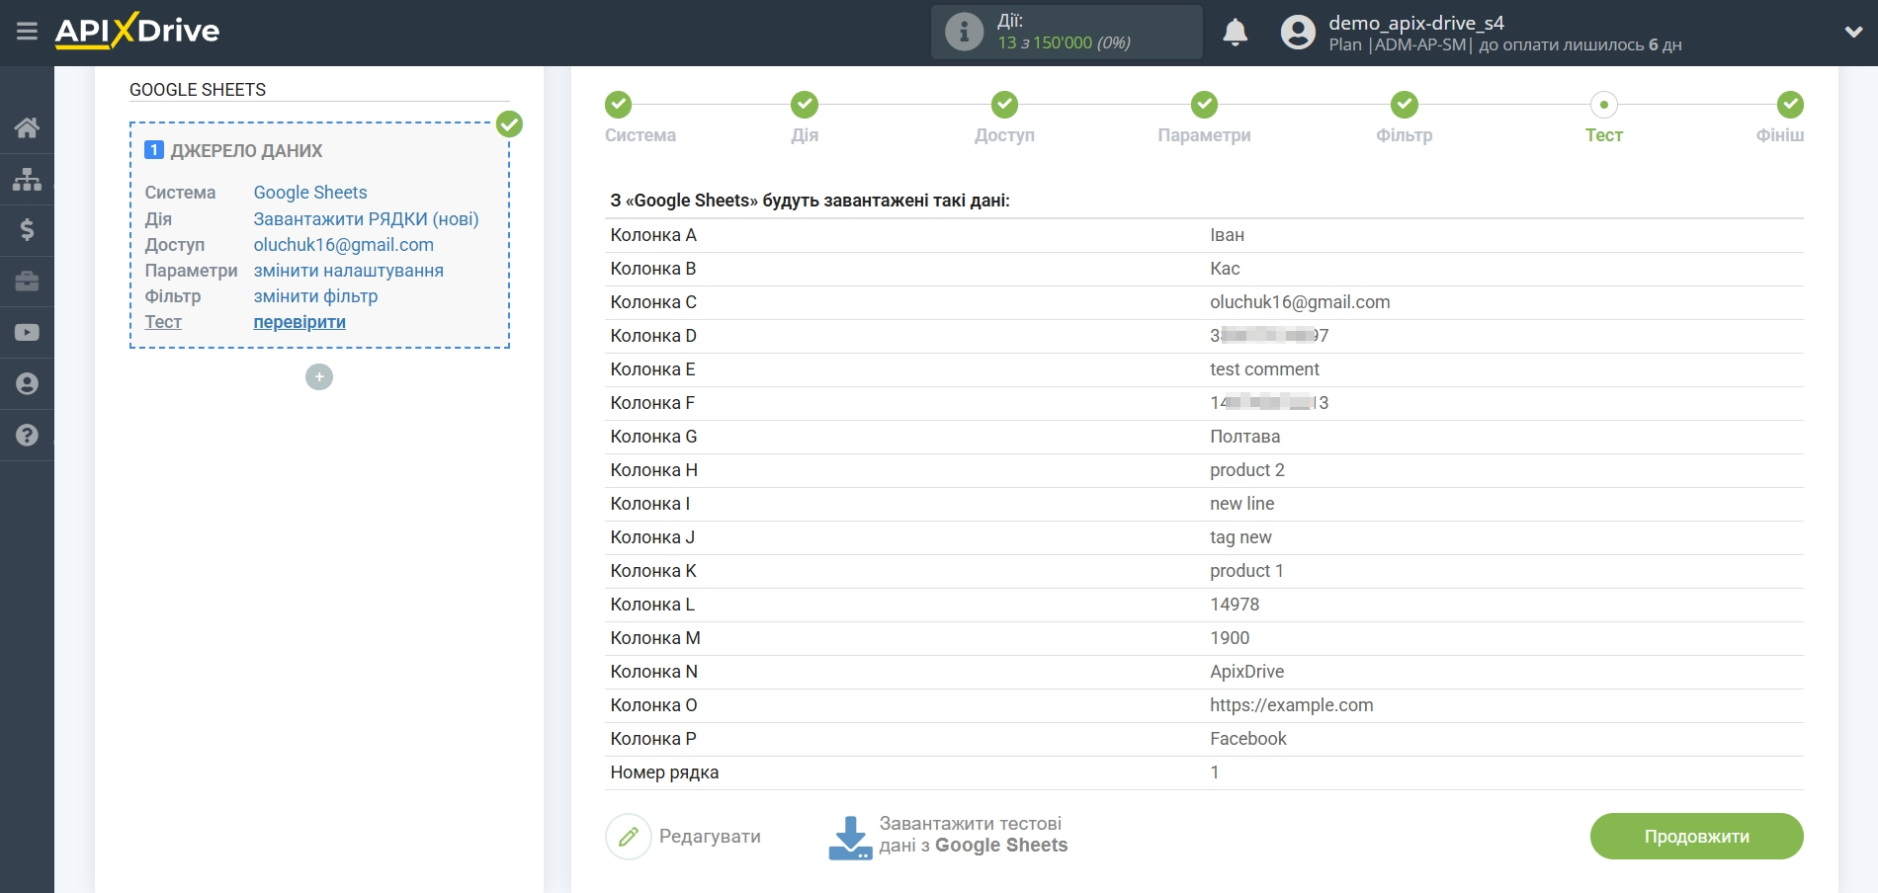Open the notifications bell
This screenshot has height=893, width=1878.
(1235, 33)
